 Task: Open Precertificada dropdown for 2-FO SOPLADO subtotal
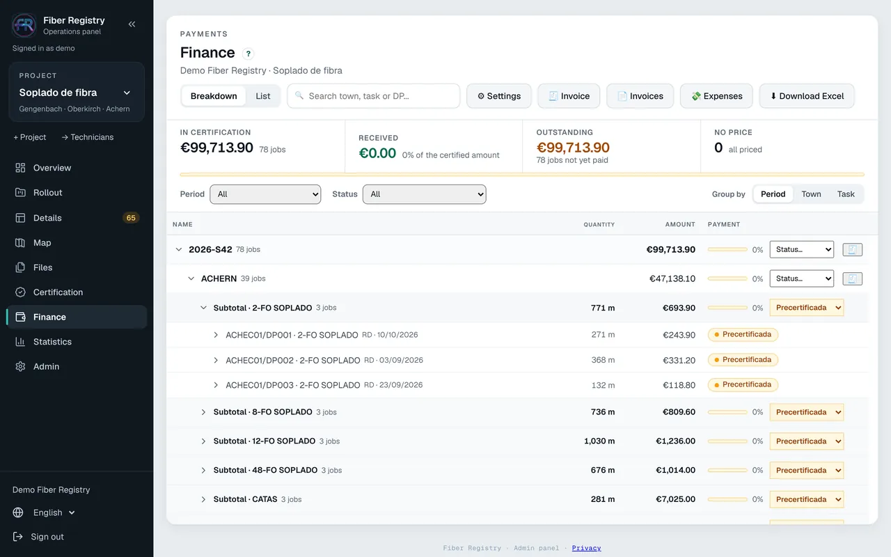pos(807,308)
